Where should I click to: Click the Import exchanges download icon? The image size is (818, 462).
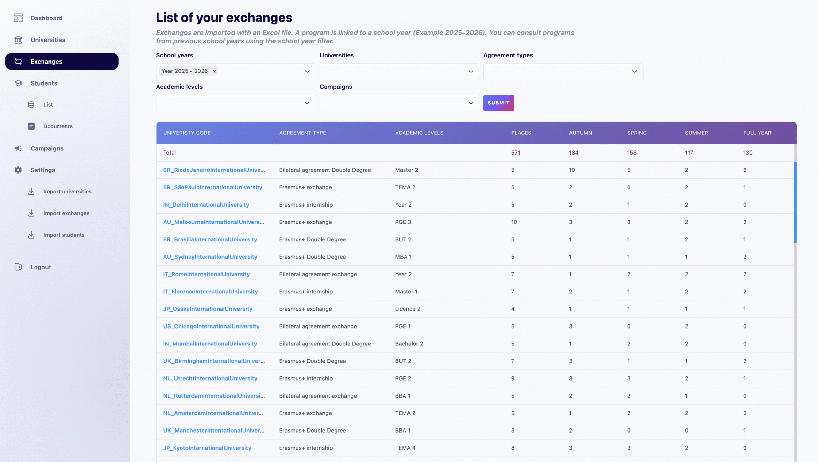[x=31, y=213]
